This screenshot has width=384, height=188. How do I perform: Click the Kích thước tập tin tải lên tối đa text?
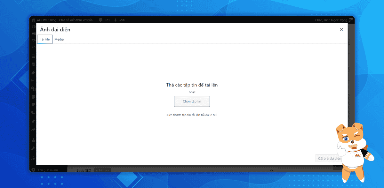point(192,115)
